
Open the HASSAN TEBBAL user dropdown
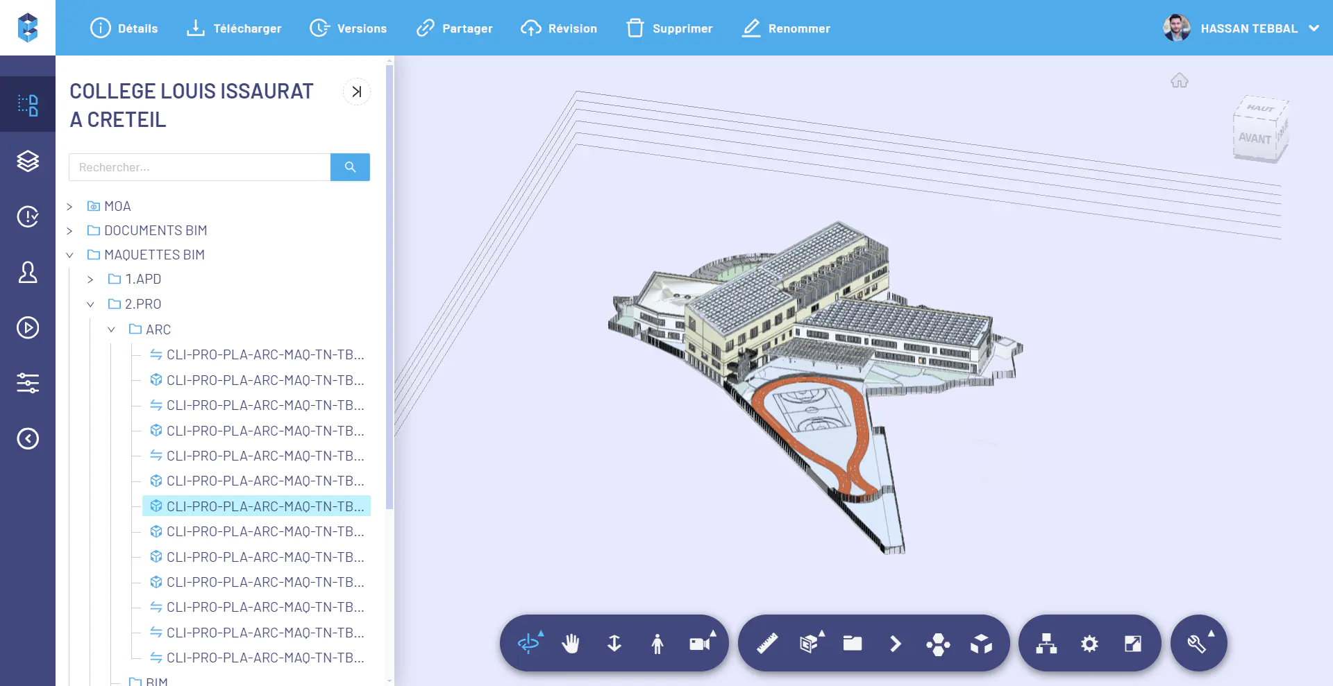(1260, 28)
